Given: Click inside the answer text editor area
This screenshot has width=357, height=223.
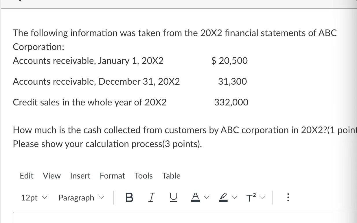Looking at the screenshot, I should tap(185, 218).
